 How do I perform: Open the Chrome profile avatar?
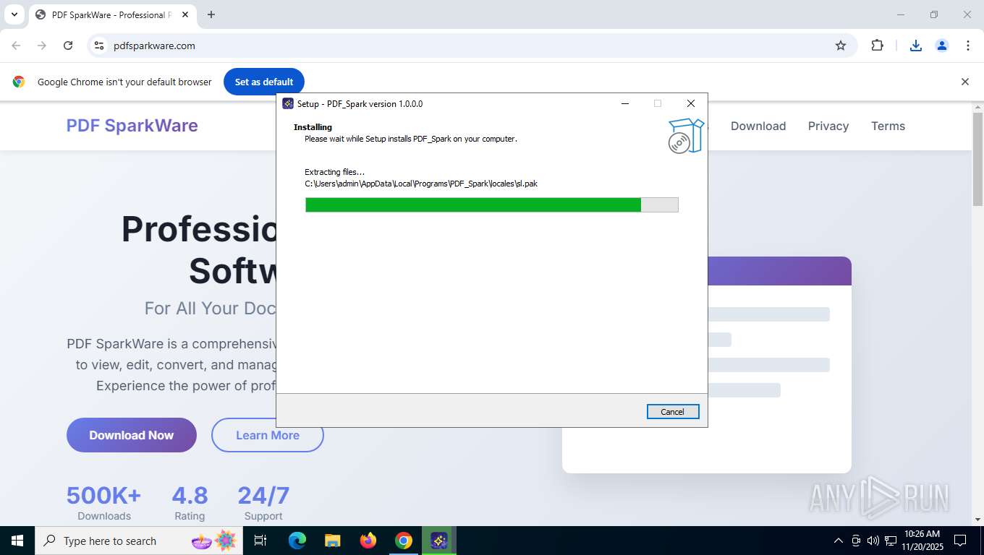(941, 46)
